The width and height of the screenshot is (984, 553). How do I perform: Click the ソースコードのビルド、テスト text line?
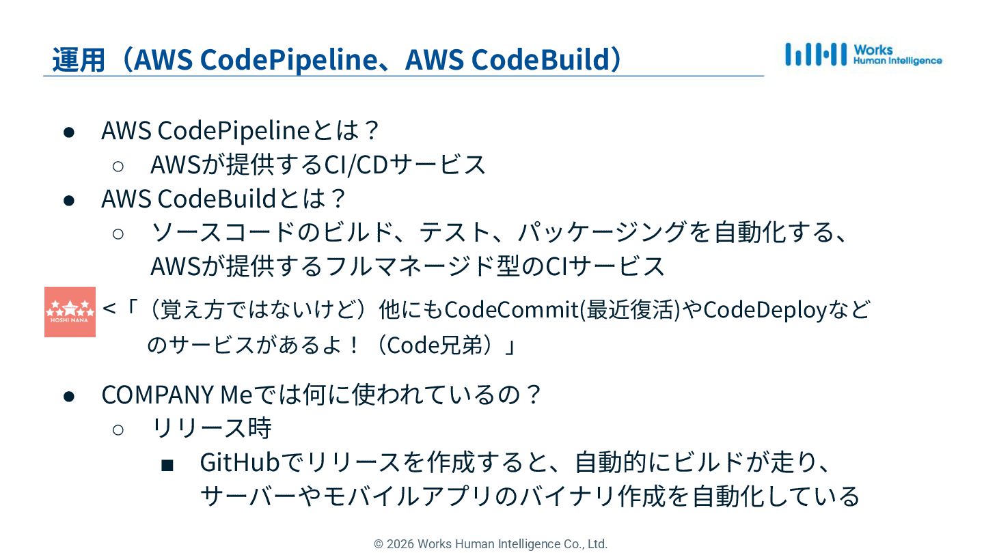point(499,232)
